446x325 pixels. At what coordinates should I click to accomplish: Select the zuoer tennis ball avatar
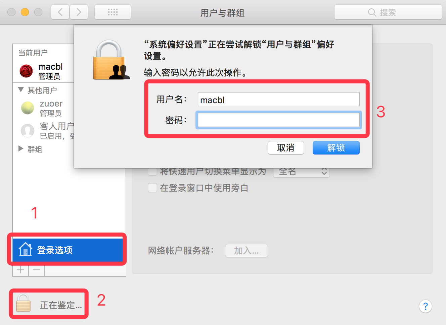coord(28,108)
